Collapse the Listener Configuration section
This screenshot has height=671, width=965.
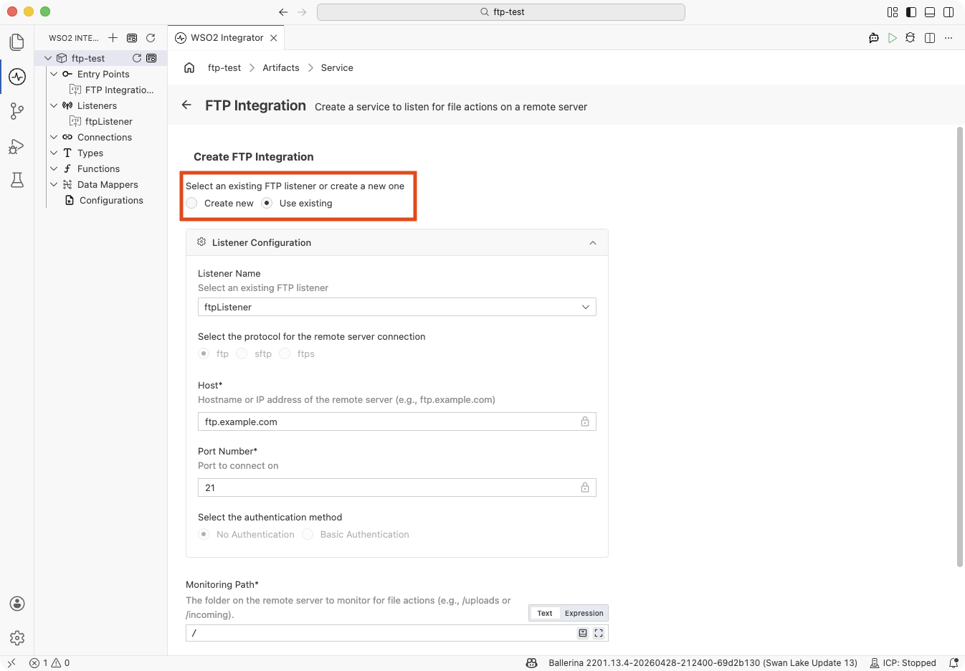pyautogui.click(x=593, y=243)
